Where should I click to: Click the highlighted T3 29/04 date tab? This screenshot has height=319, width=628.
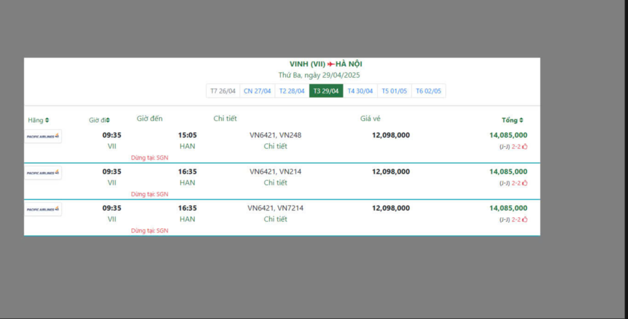[x=326, y=91]
